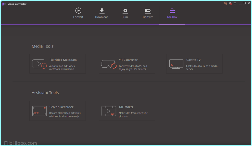Click the 'video converter' window title text
The height and width of the screenshot is (146, 252).
[17, 4]
